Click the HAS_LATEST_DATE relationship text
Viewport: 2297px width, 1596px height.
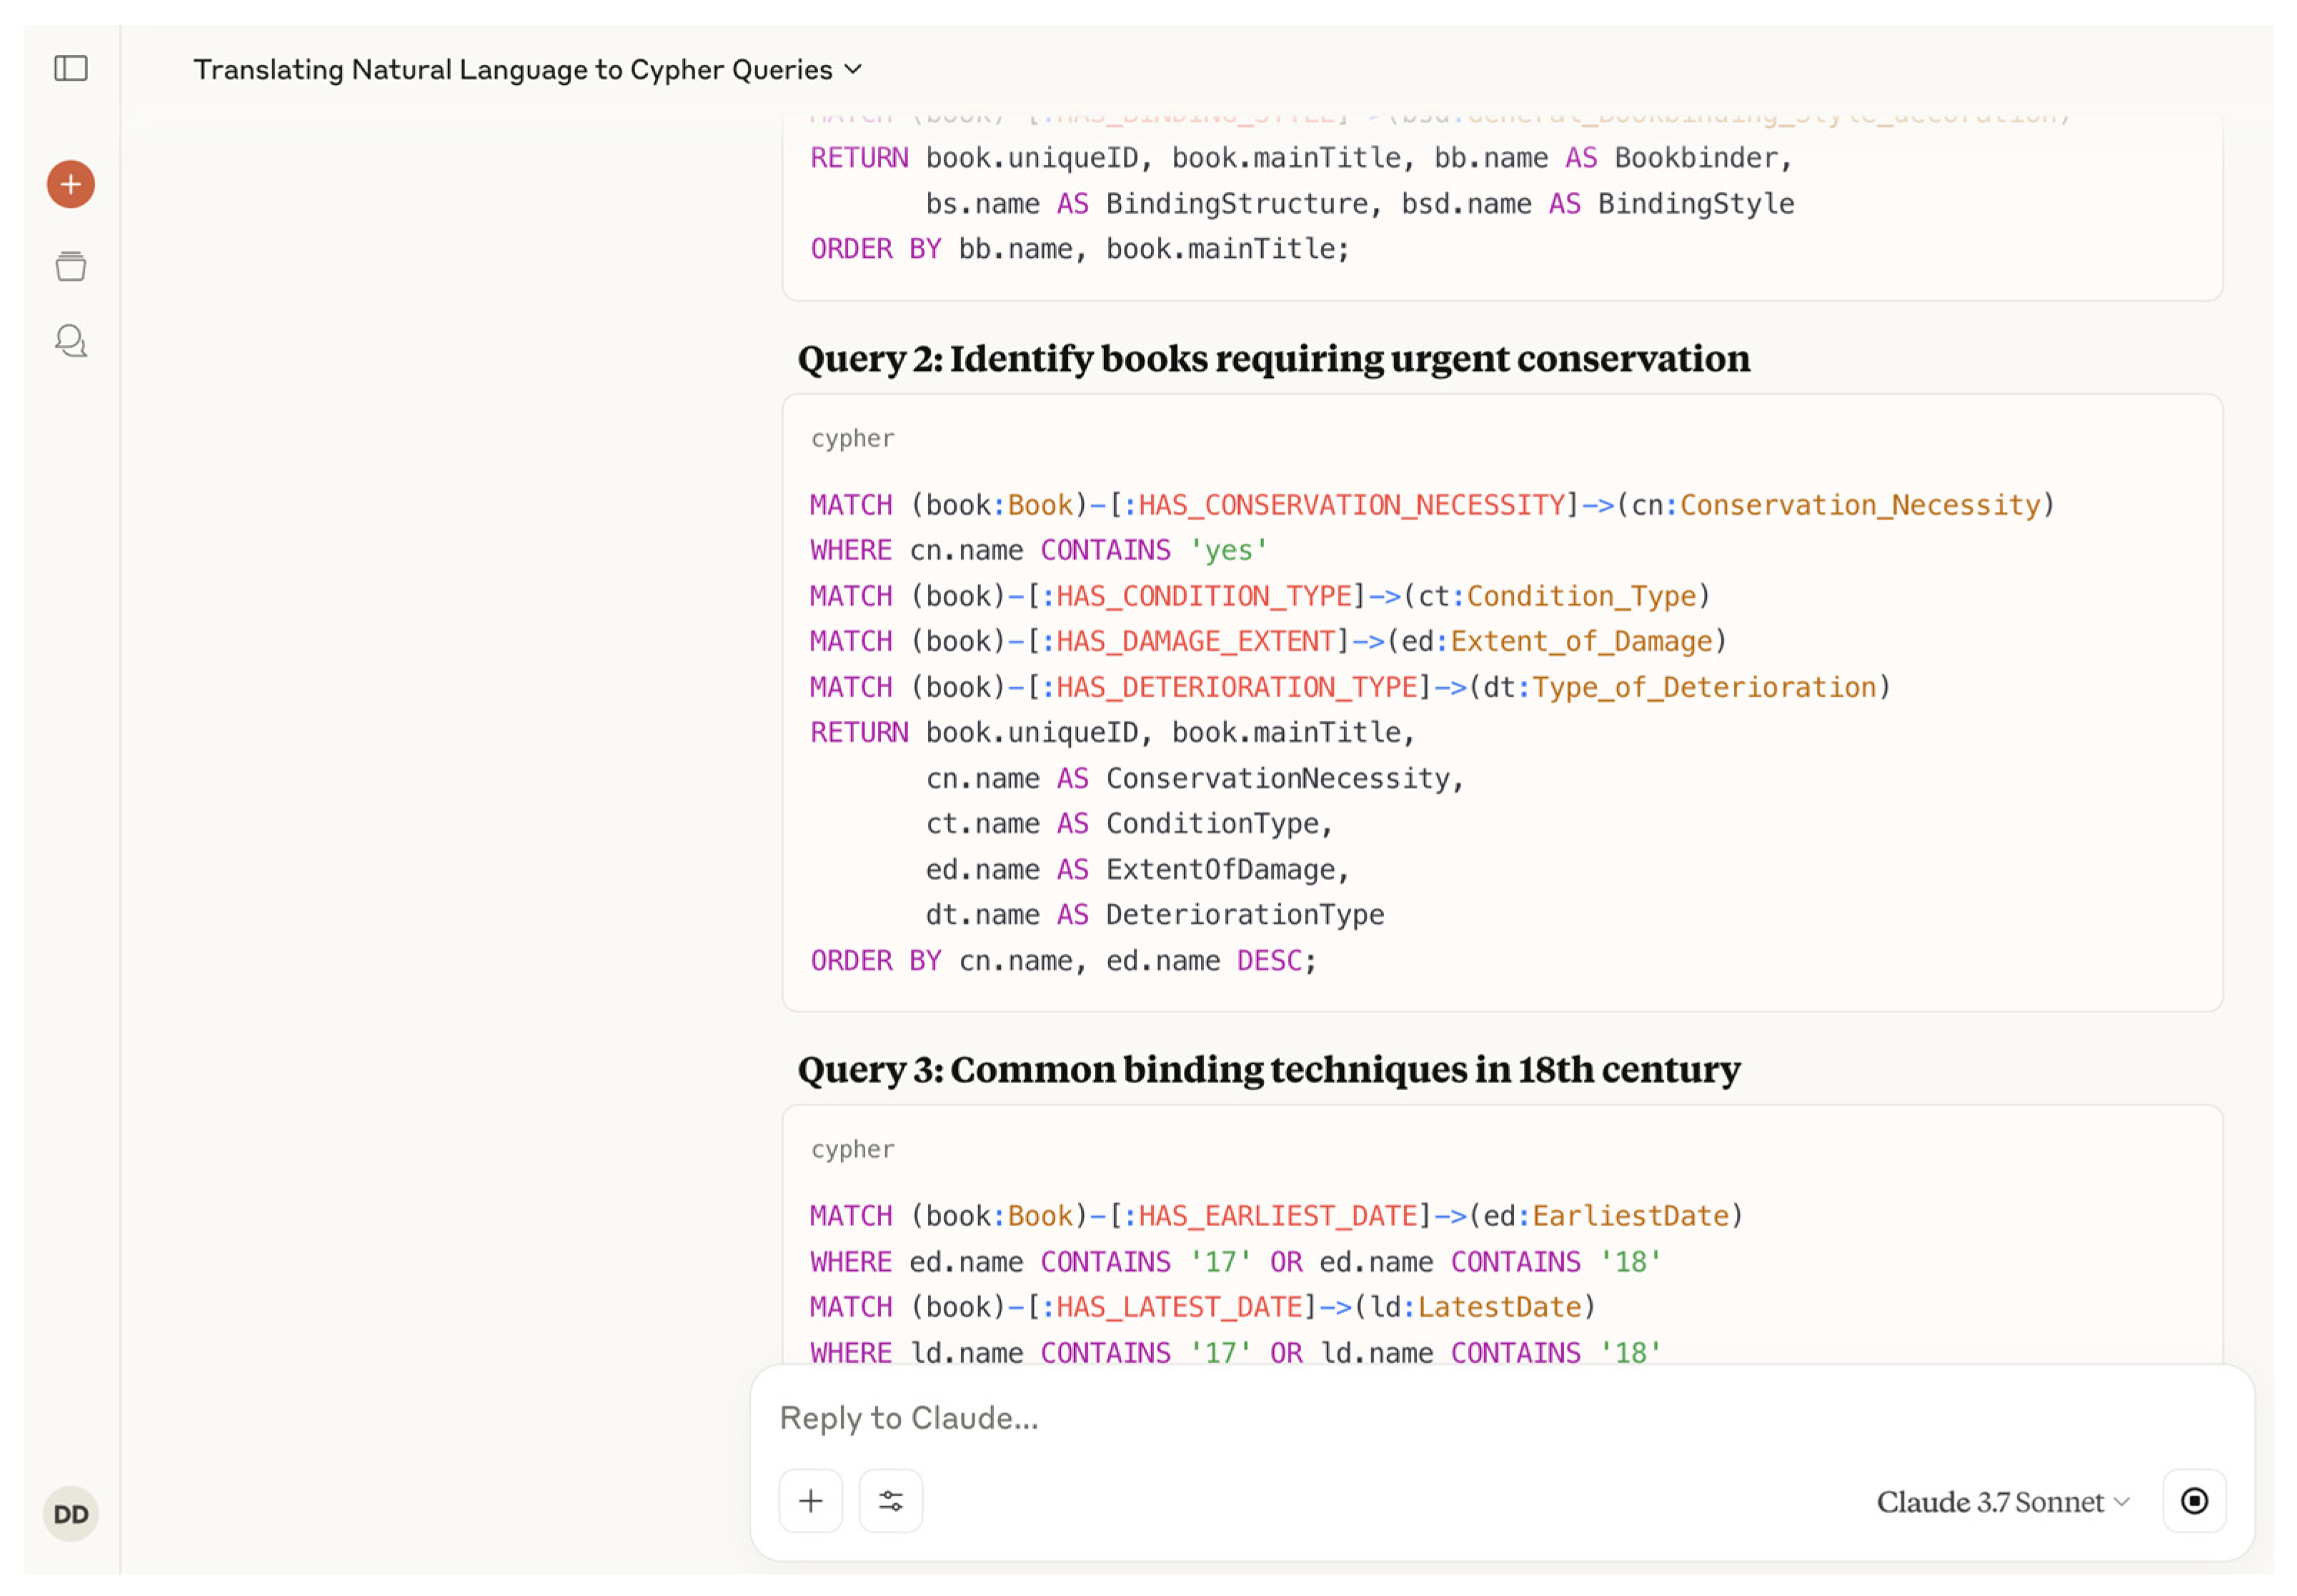click(1179, 1307)
